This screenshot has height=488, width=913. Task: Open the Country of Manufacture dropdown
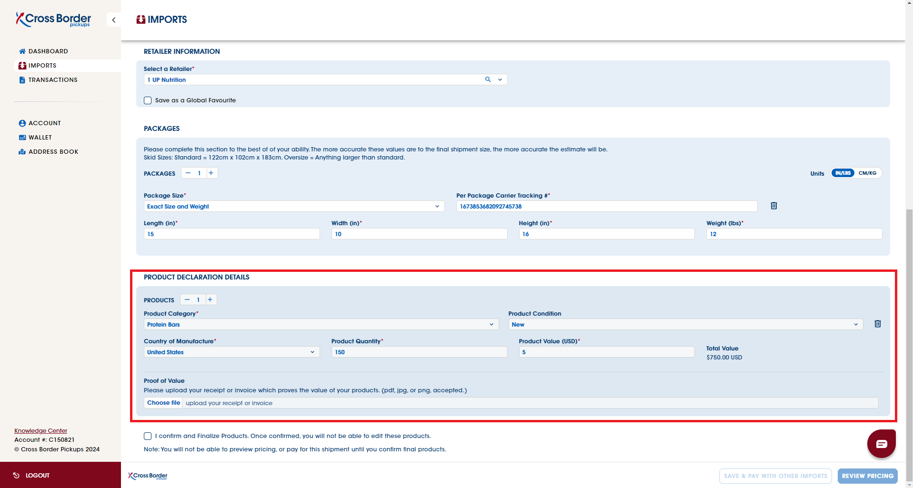(x=231, y=352)
